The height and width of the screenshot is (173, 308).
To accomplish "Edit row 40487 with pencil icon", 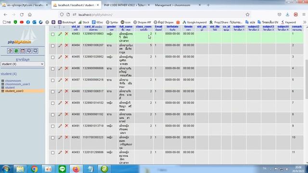I will 60,80.
